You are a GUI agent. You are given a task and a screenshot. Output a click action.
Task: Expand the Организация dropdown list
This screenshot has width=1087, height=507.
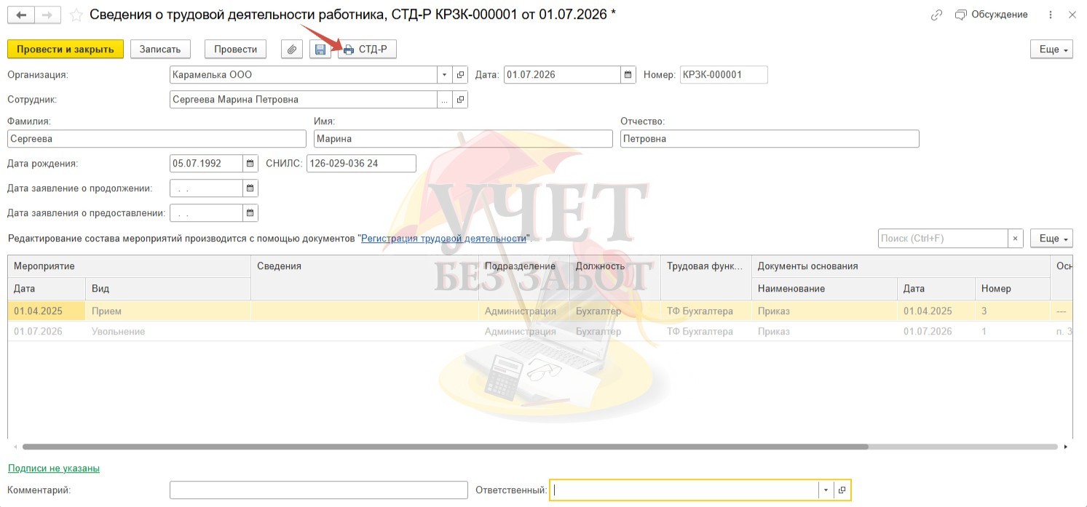tap(444, 75)
